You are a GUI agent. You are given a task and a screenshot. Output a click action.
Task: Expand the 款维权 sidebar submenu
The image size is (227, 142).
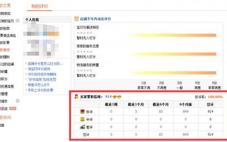point(18,101)
